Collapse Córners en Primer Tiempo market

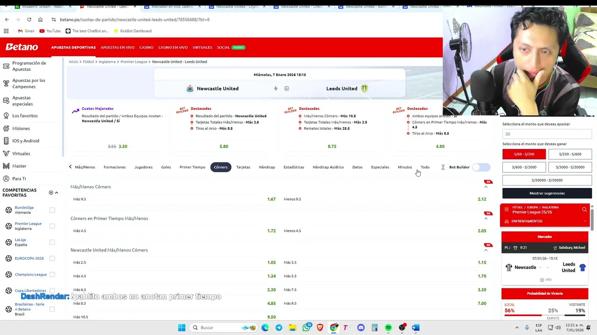(486, 218)
